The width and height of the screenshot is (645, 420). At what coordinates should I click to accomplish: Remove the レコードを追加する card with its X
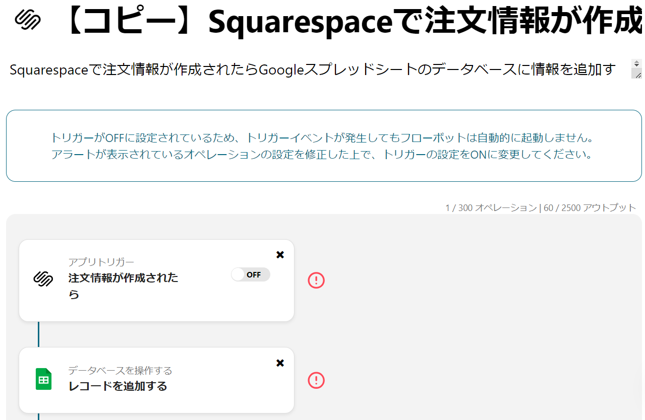tap(280, 363)
